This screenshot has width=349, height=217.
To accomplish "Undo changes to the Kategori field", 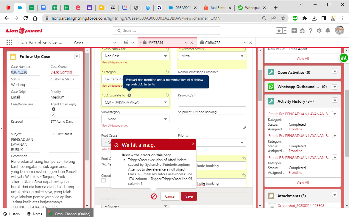I will click(x=167, y=72).
